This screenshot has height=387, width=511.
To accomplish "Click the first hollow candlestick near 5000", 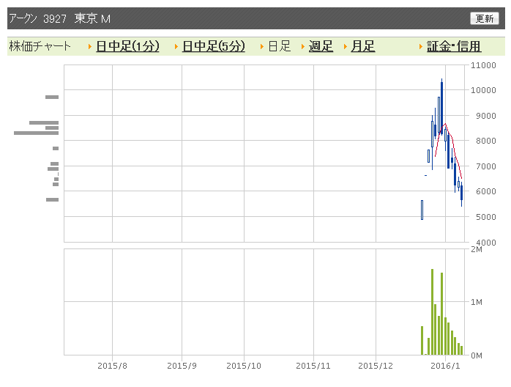I will click(422, 210).
